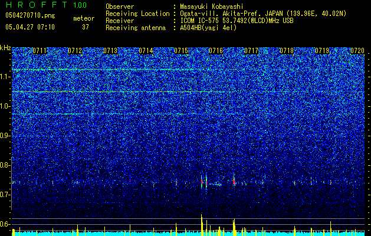Select the Ogata-vill. Akita-Pref. JAPAN location text
Viewport: 371px width, 236px height.
click(x=263, y=14)
